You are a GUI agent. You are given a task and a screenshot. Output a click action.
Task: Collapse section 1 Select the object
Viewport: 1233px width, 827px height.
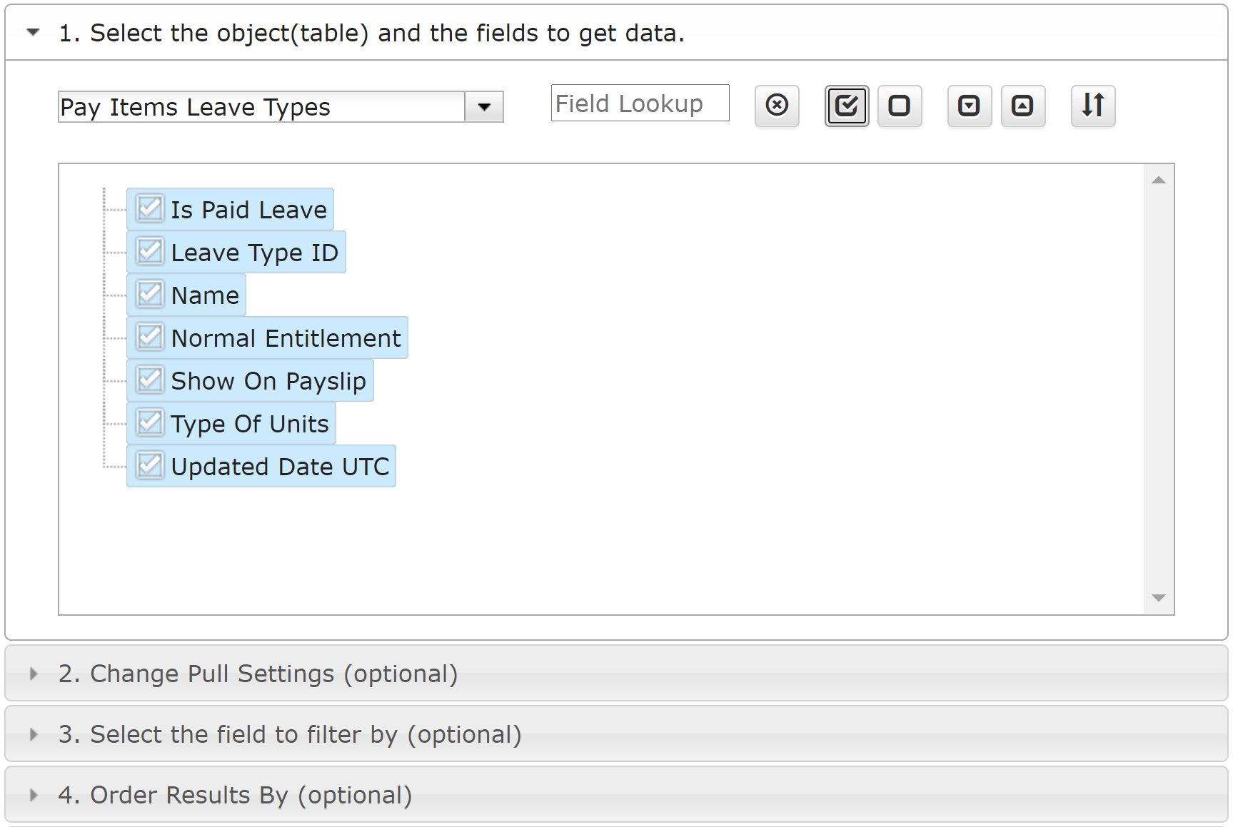[33, 32]
